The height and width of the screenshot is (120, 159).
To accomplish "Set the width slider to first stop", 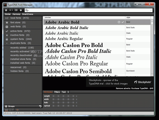I will click(x=53, y=99).
